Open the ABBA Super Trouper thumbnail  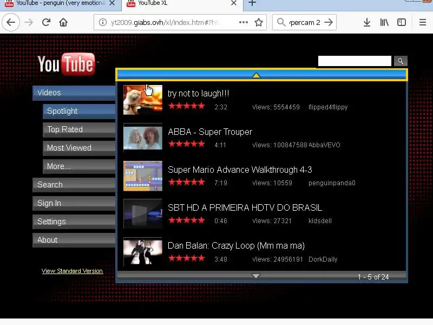tap(143, 138)
